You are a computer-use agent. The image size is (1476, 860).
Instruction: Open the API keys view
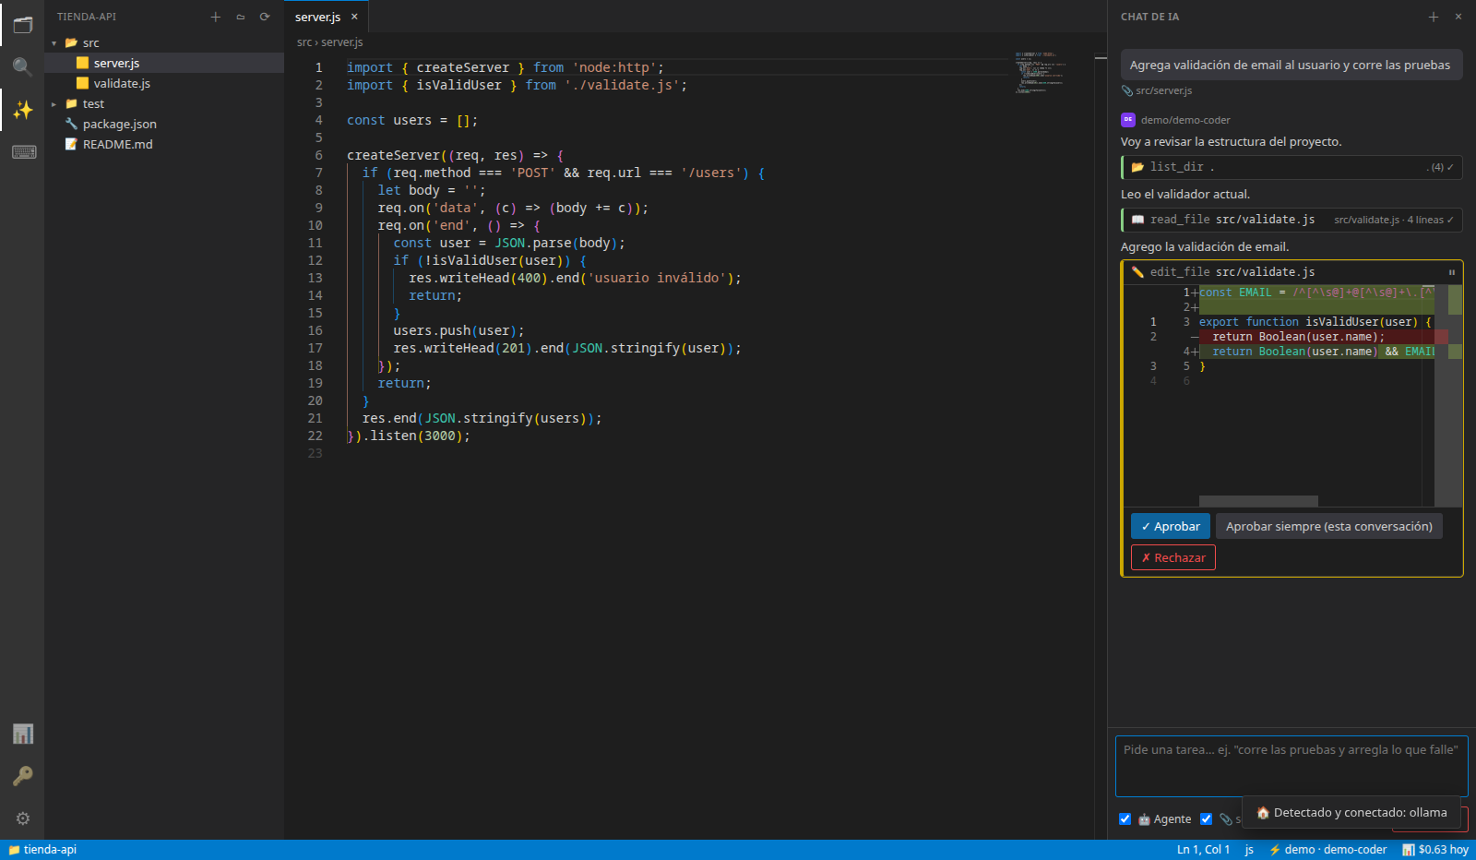coord(22,776)
